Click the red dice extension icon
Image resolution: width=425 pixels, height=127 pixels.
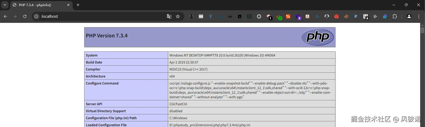(337, 16)
